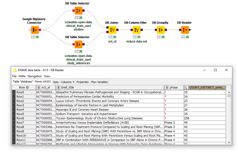The height and width of the screenshot is (153, 238).
Task: Click the nct_id annotation under DB Joiner
Action: click(112, 42)
